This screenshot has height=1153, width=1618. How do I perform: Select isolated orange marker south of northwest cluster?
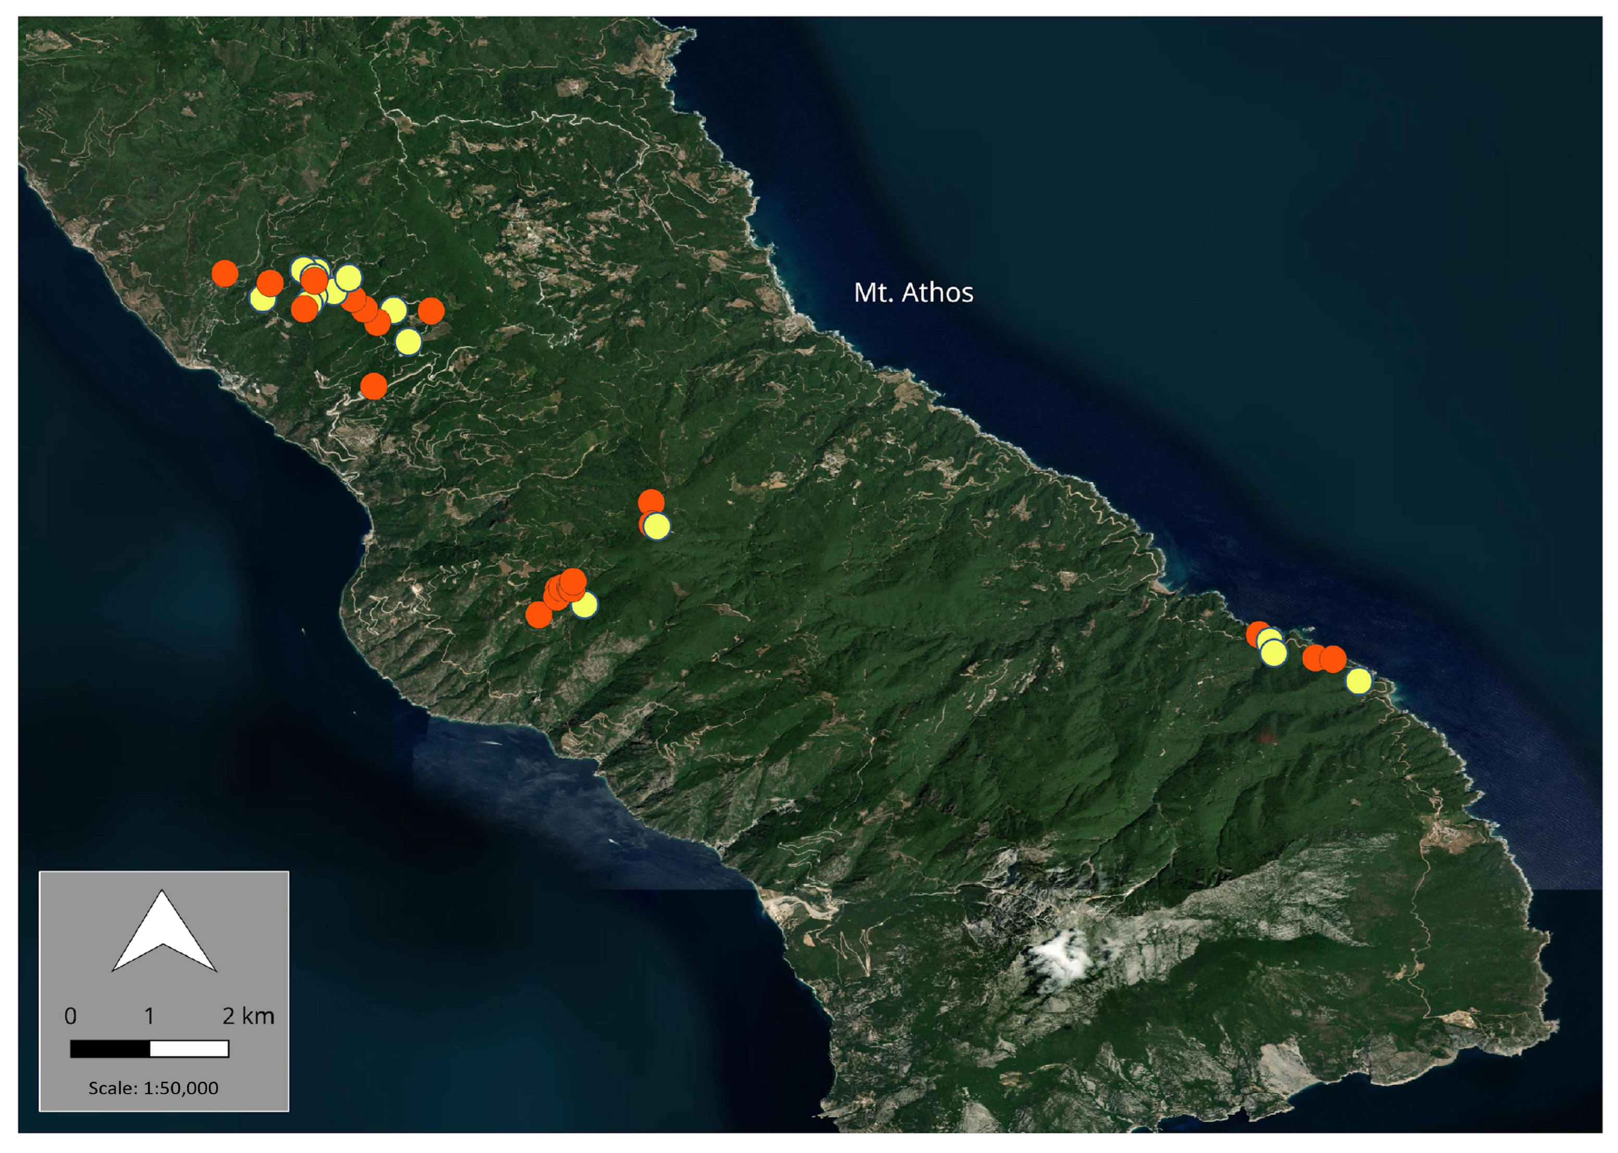coord(374,386)
